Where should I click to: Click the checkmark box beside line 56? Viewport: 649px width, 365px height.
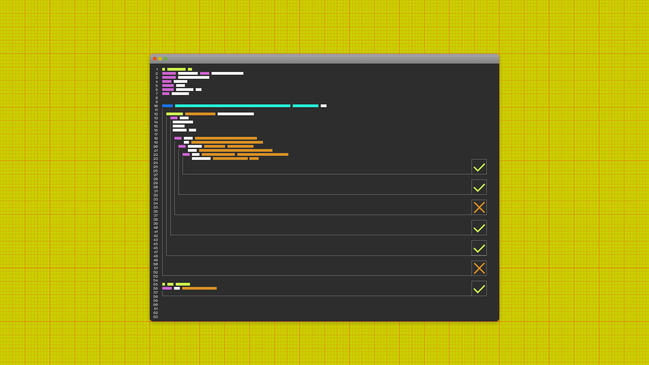(479, 289)
